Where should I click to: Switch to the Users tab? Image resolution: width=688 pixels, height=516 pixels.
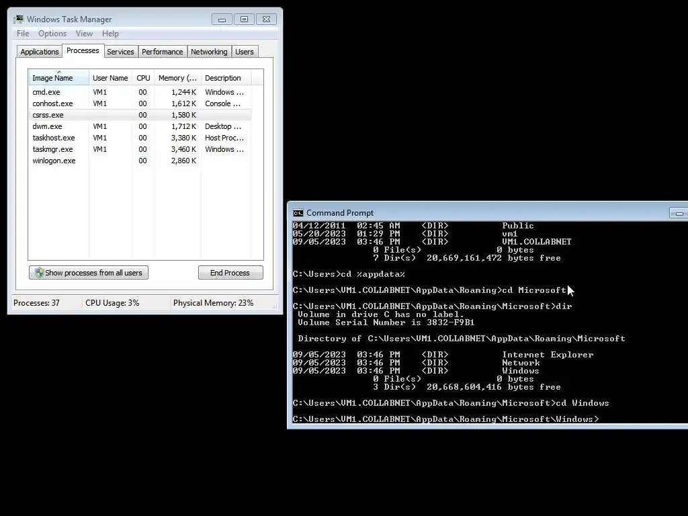[245, 52]
